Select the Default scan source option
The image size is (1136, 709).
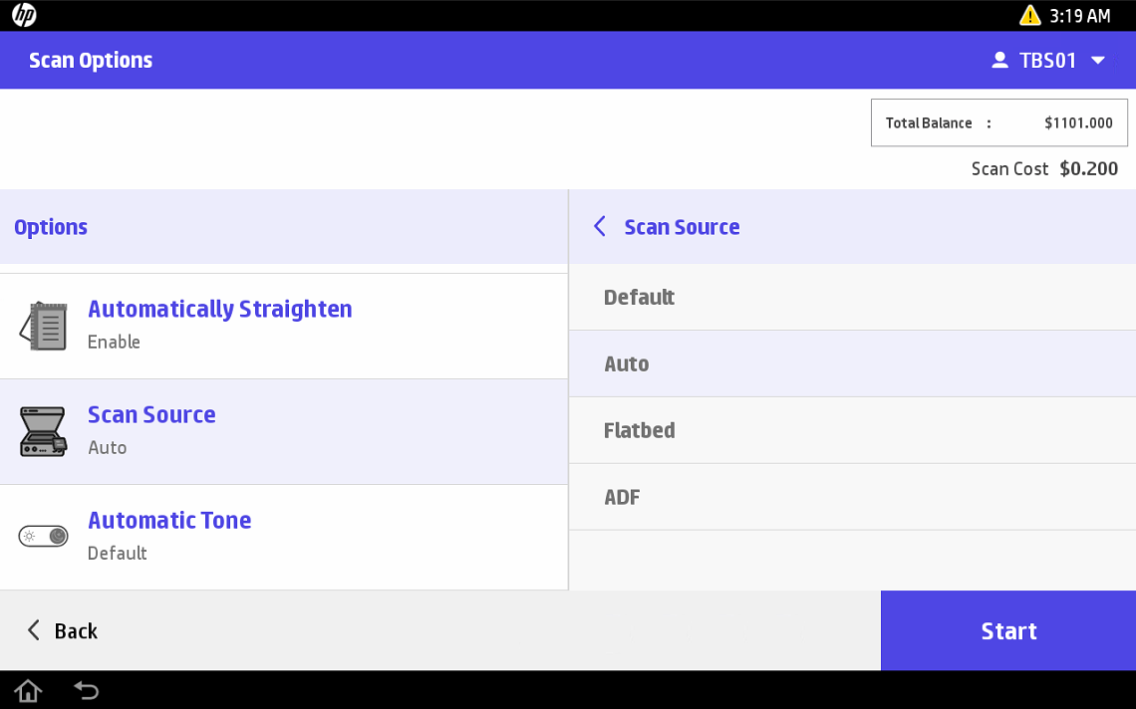click(x=852, y=298)
